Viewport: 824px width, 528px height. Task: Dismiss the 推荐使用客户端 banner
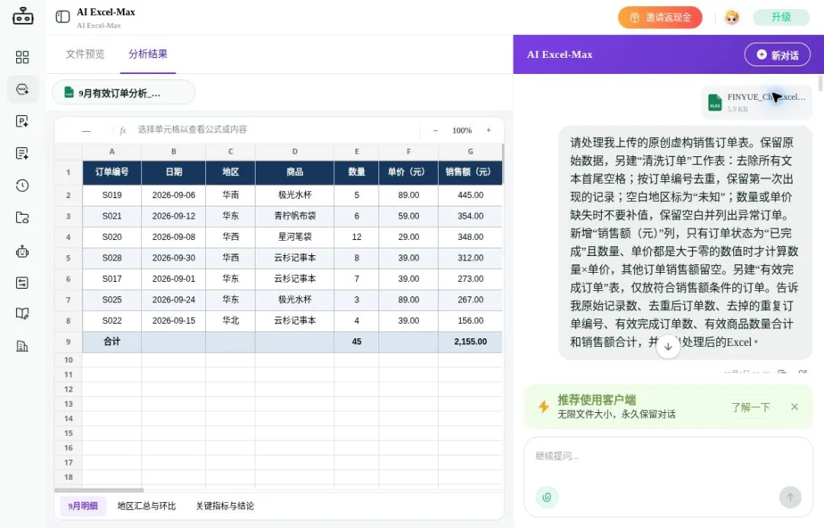[794, 407]
